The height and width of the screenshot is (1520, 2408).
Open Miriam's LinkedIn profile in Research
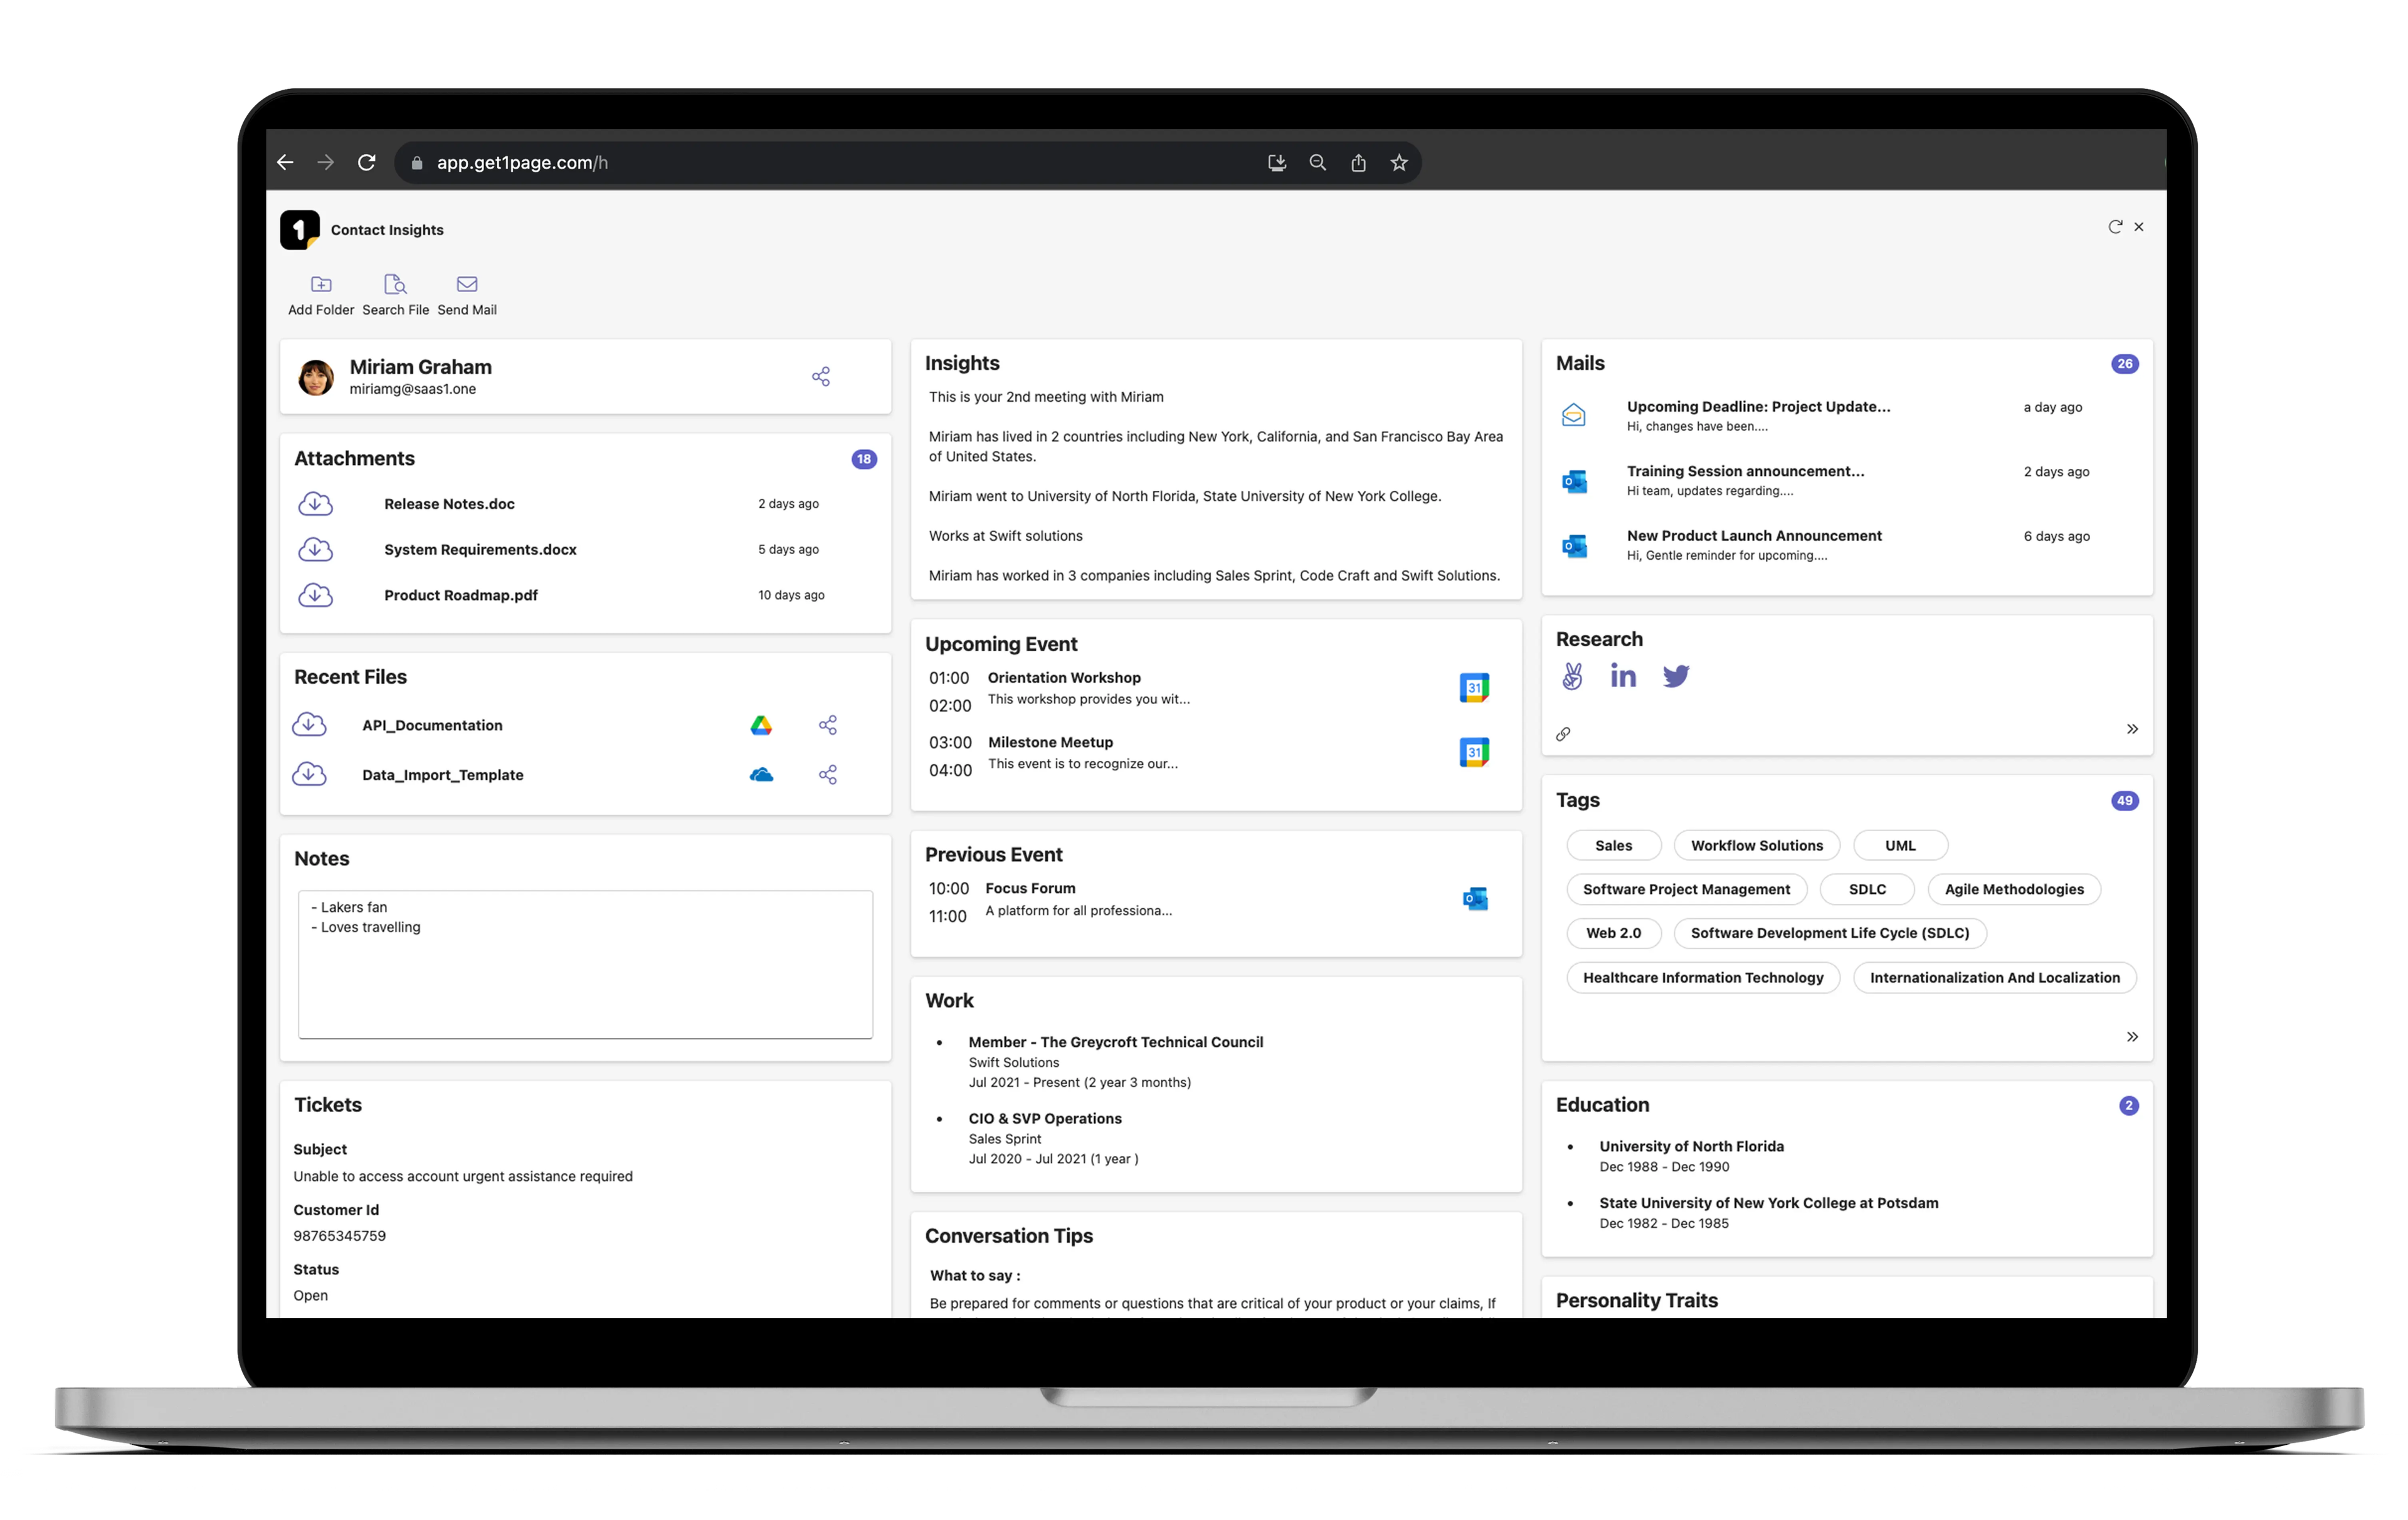click(x=1623, y=676)
